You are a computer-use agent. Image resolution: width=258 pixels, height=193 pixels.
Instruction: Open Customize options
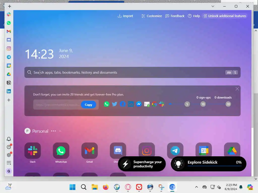[x=151, y=16]
